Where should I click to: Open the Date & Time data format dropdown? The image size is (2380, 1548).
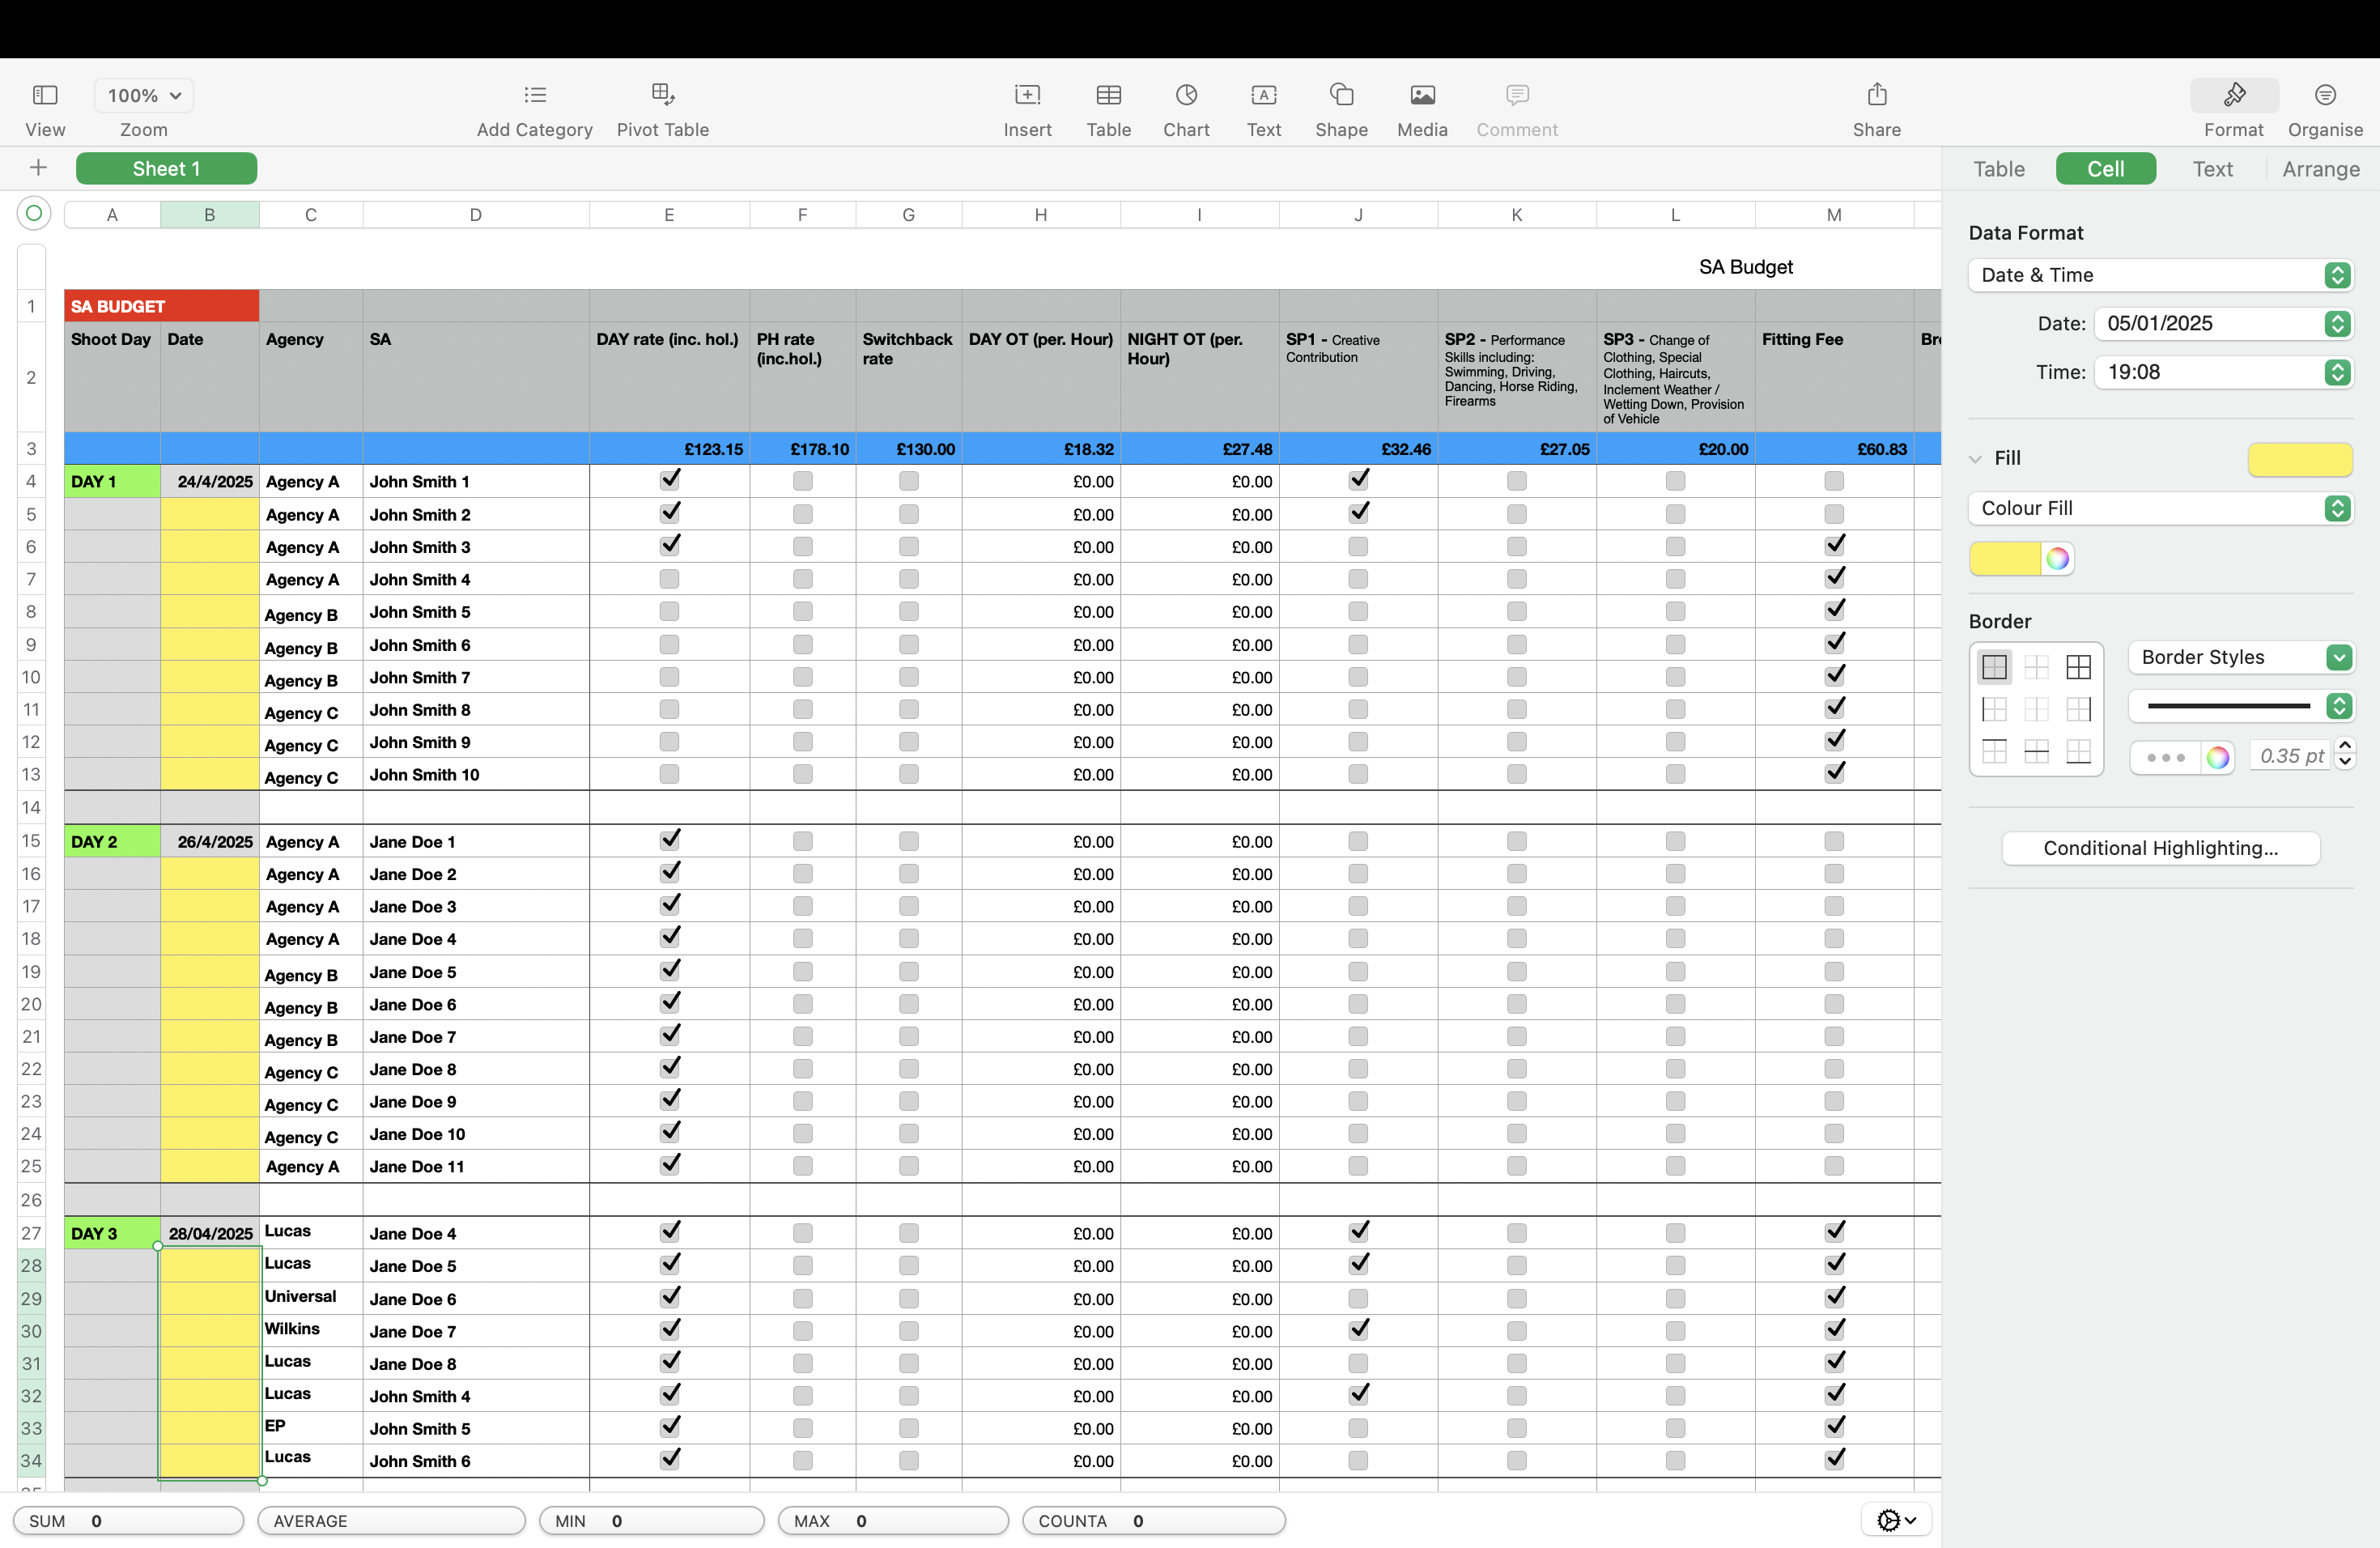pos(2160,275)
